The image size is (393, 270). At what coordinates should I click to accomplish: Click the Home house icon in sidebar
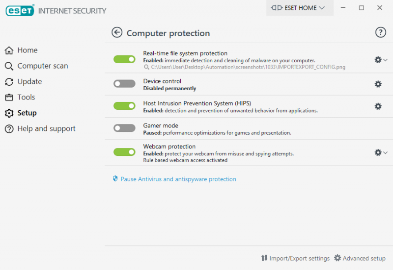click(x=9, y=50)
